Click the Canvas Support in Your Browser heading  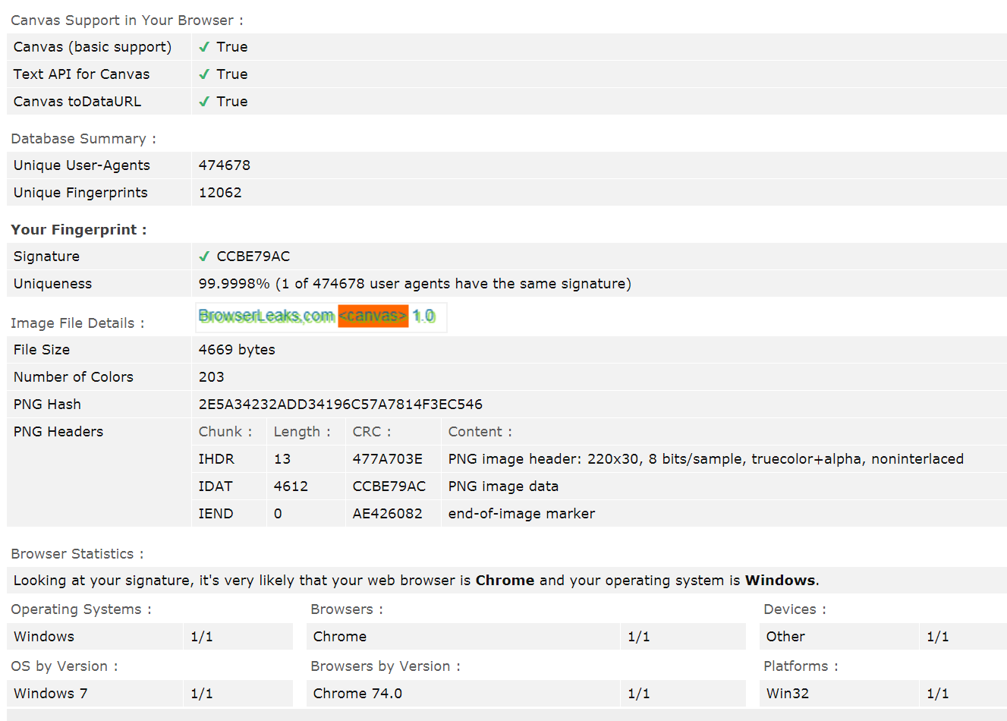(127, 20)
